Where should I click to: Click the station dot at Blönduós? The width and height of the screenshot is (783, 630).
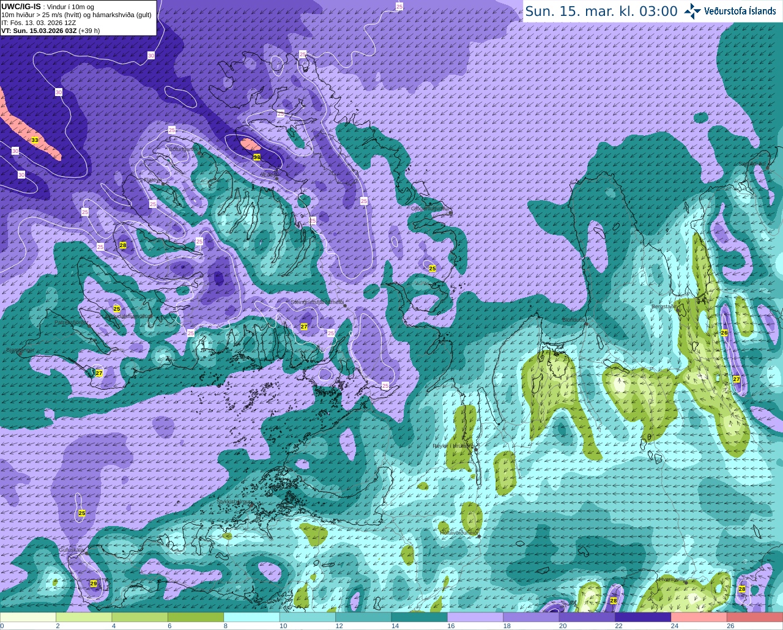click(586, 325)
